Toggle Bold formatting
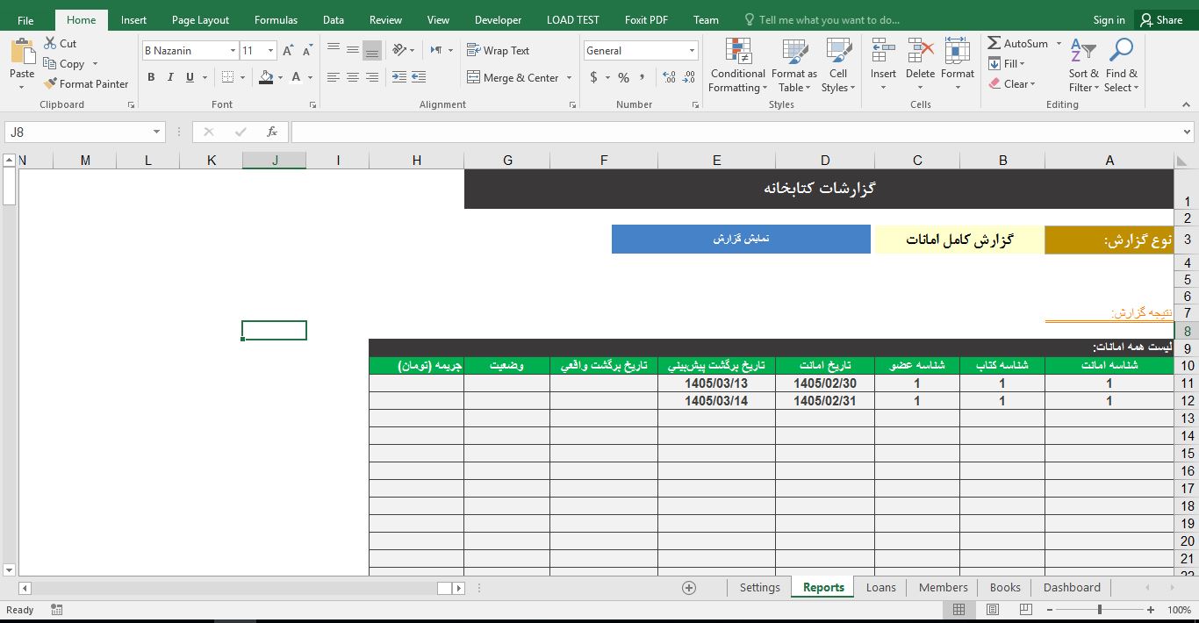 coord(151,77)
